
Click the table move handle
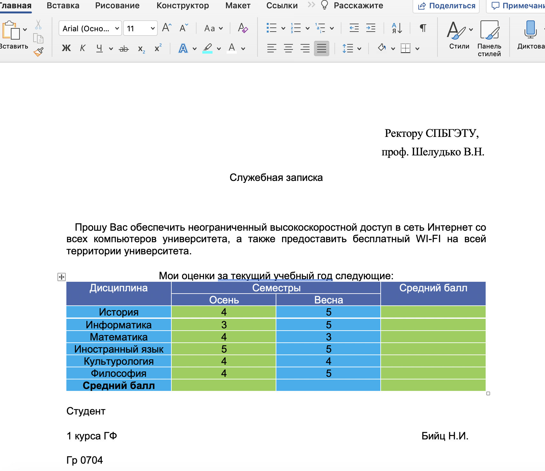[x=62, y=277]
